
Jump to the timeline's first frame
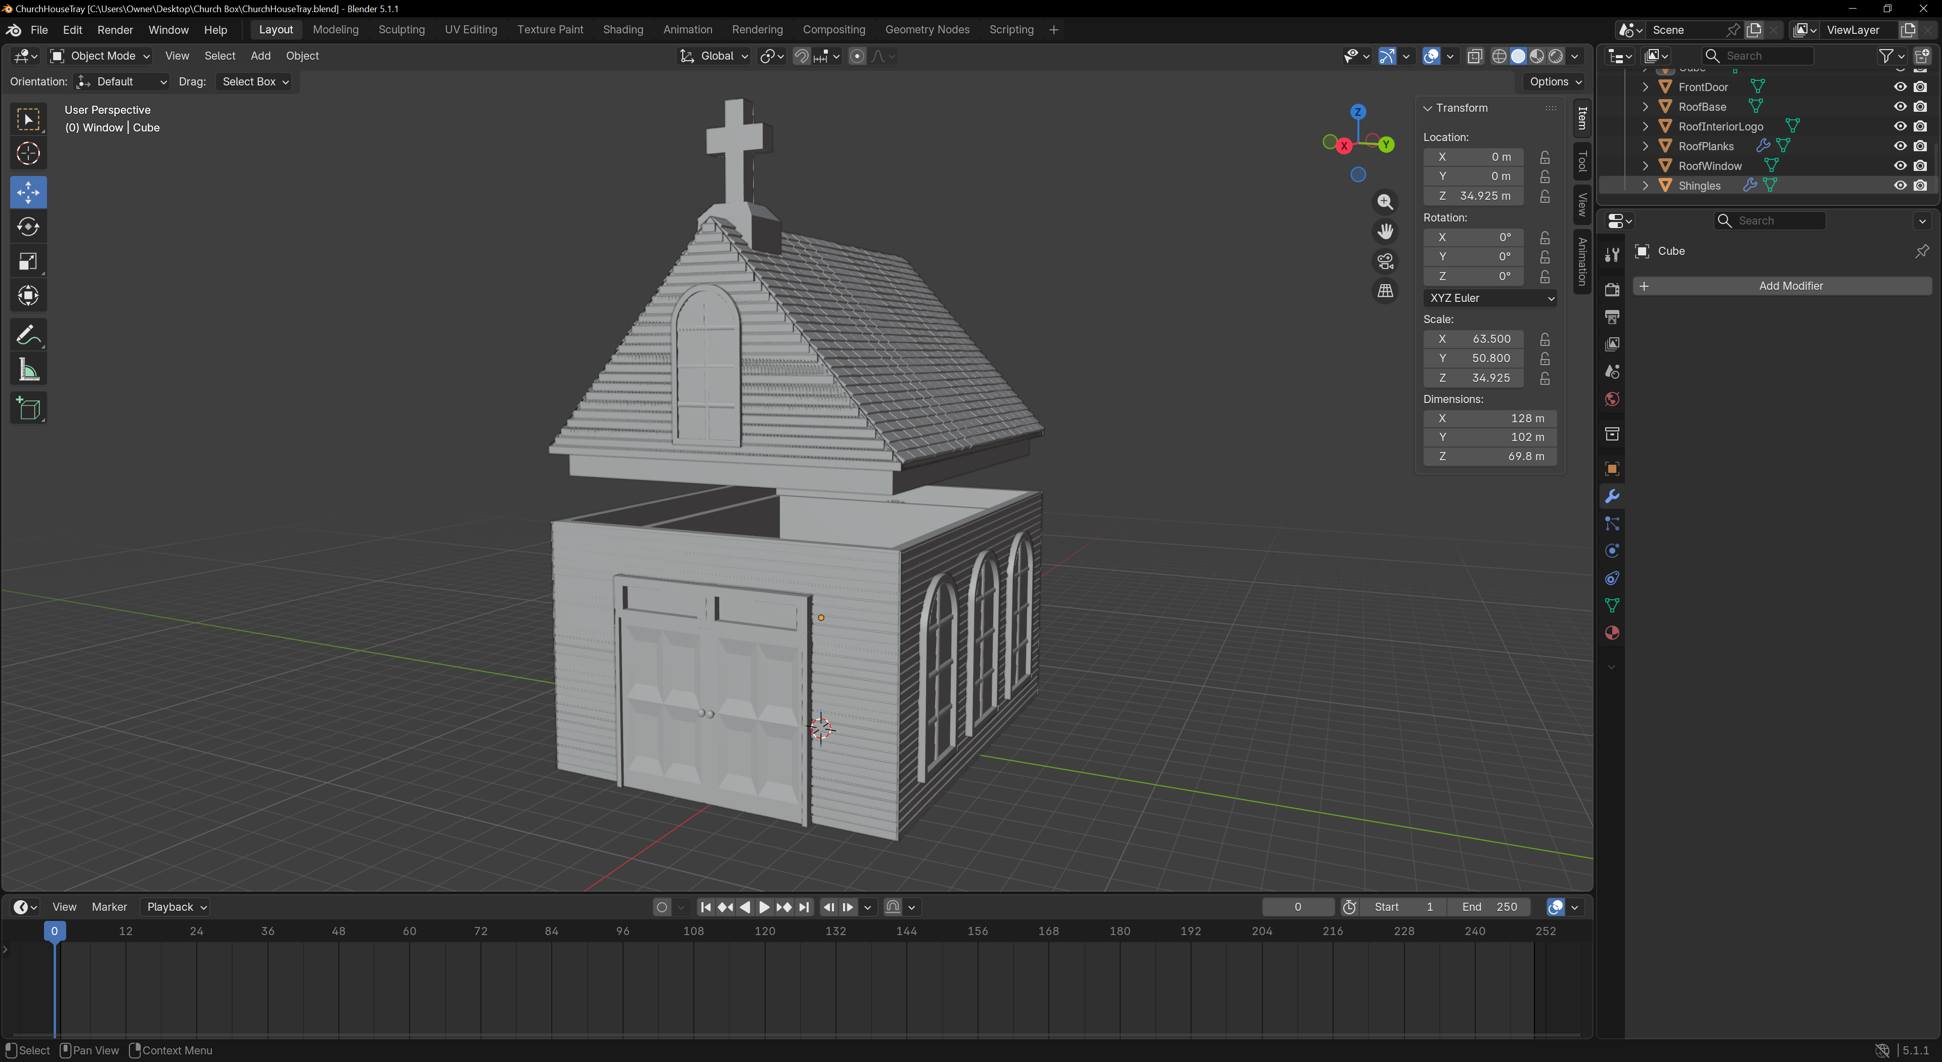pos(705,907)
